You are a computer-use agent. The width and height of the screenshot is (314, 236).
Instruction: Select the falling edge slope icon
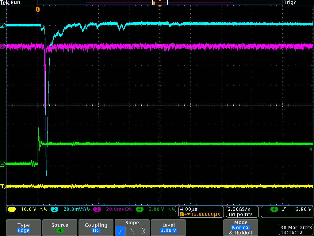pyautogui.click(x=132, y=230)
